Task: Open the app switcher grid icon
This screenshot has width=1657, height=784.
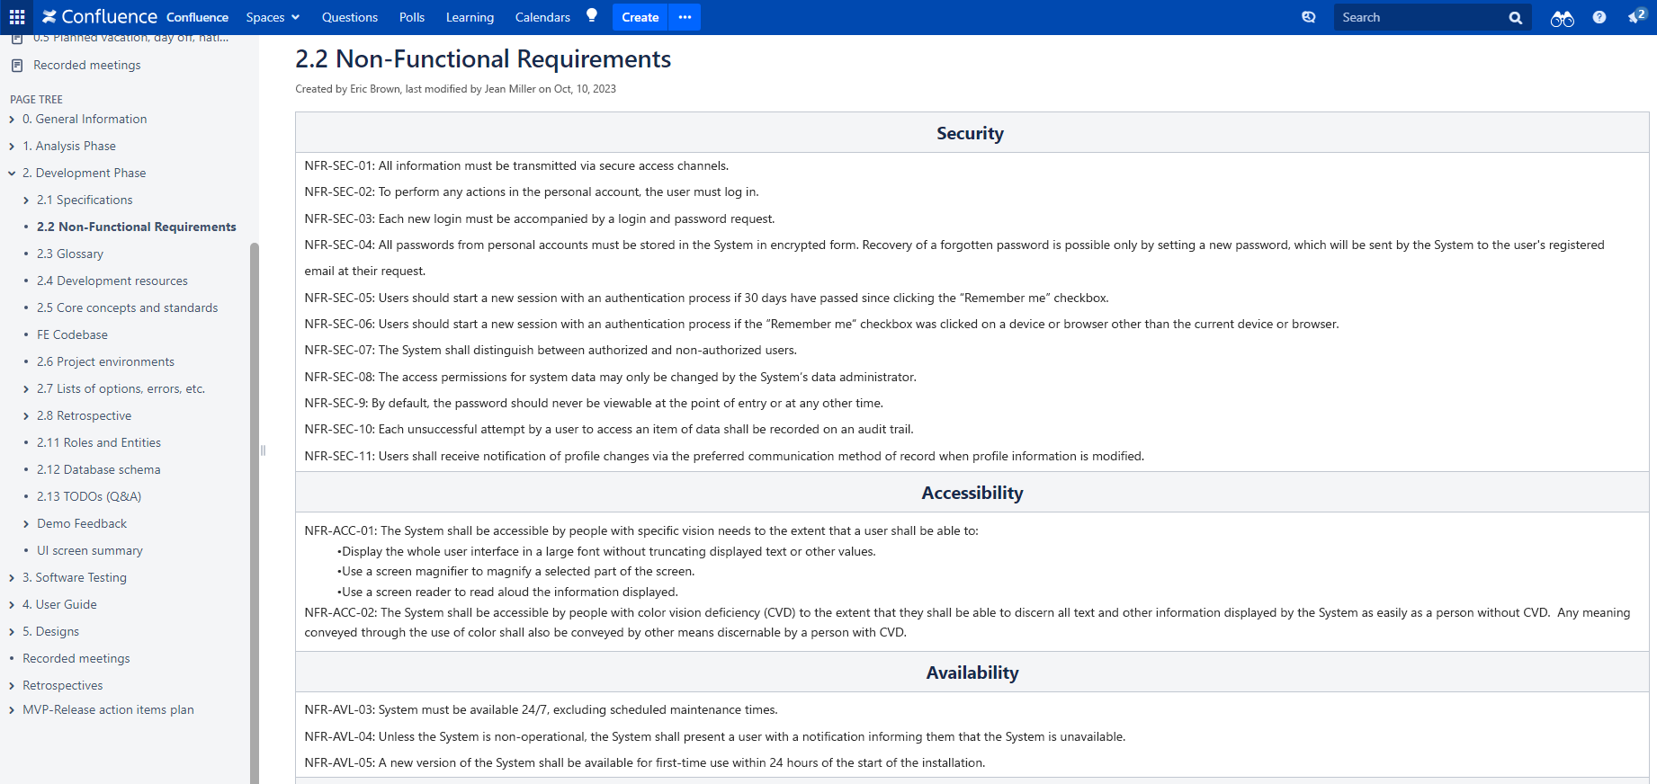Action: tap(16, 17)
